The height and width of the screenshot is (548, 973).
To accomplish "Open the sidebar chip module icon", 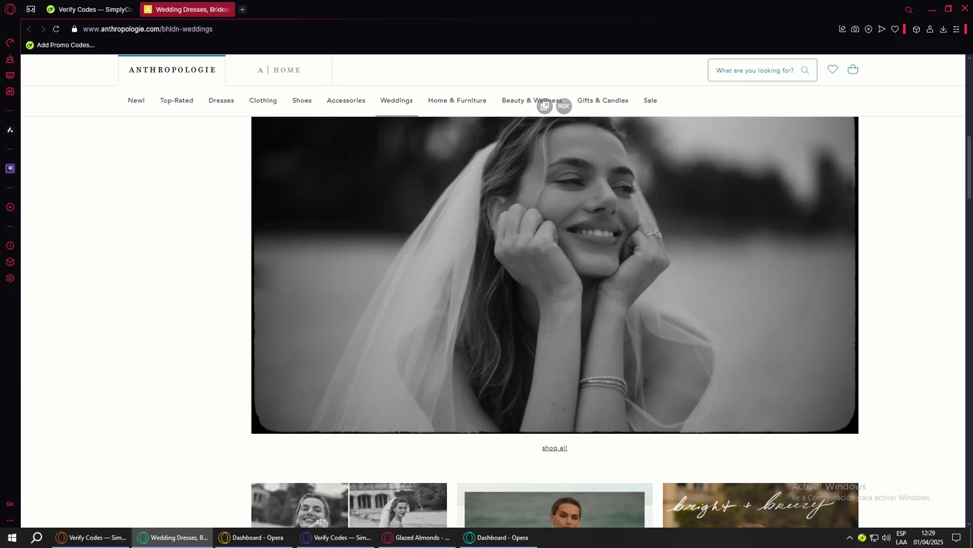I will point(10,92).
